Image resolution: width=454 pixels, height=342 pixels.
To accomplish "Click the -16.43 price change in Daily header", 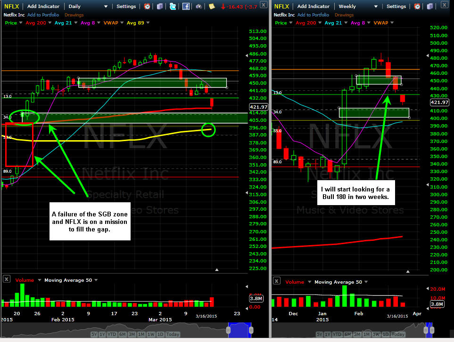I will click(x=239, y=7).
